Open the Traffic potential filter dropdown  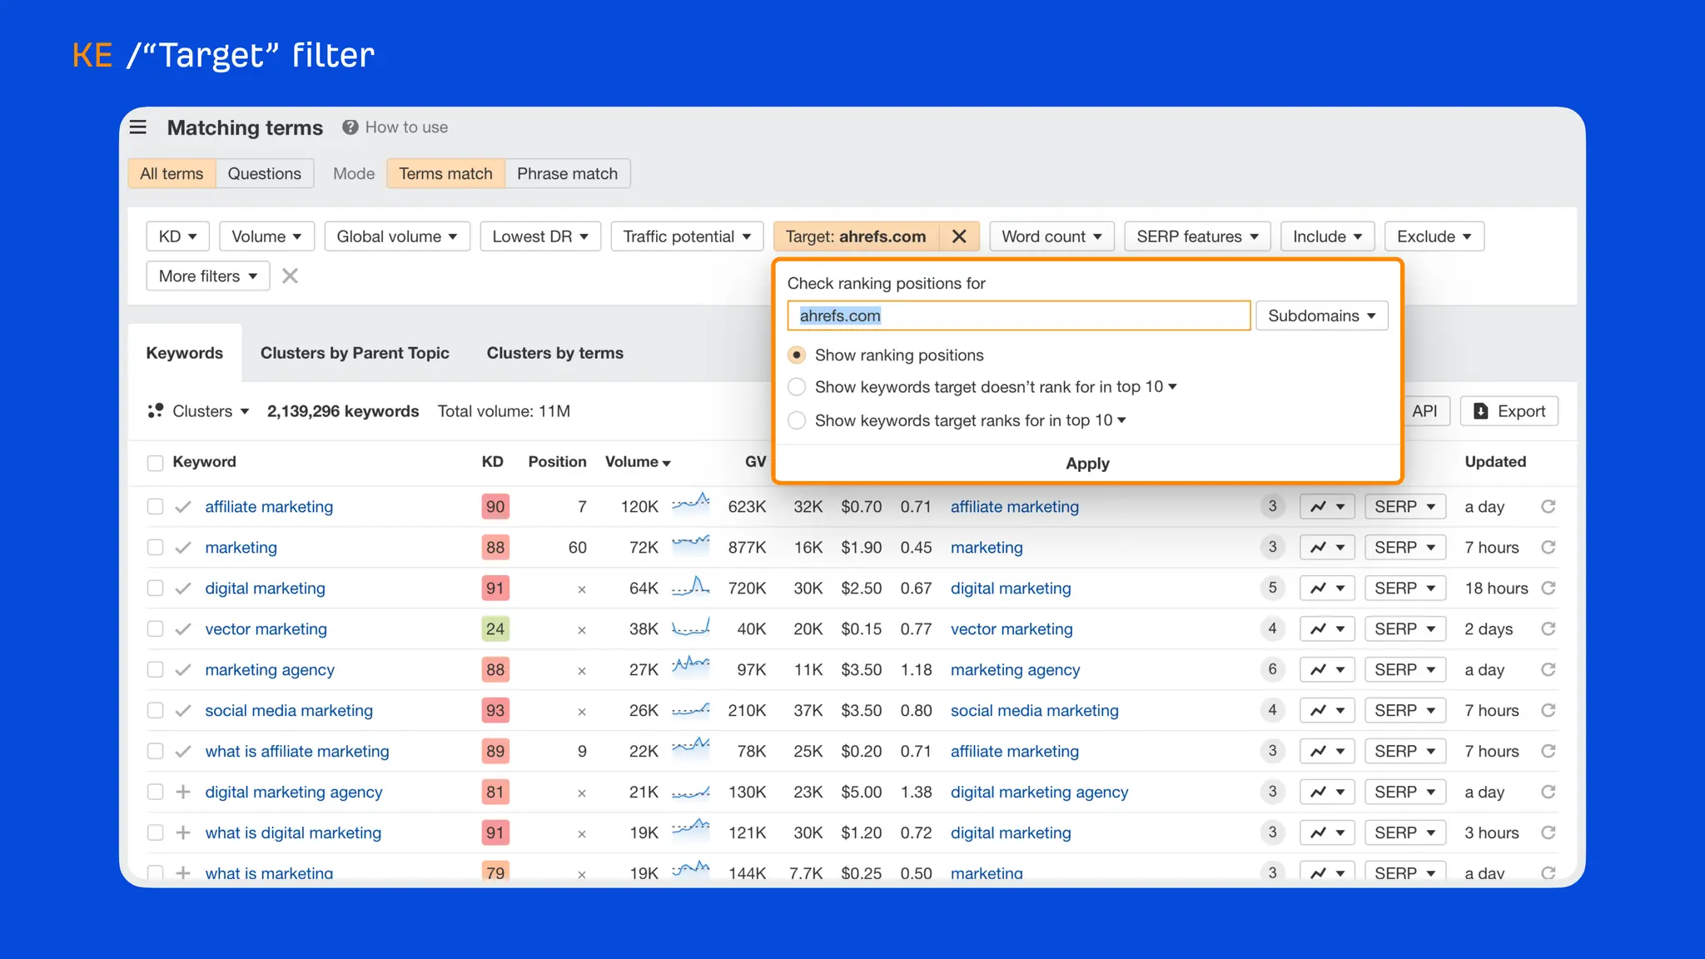click(687, 236)
